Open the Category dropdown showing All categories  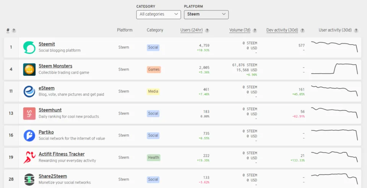[158, 15]
